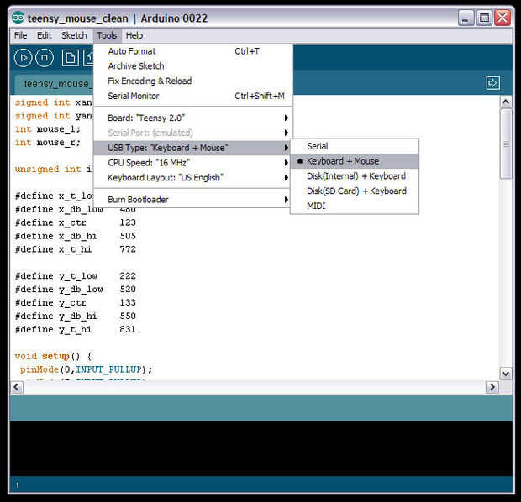
Task: Click 'int mouse_l;' declaration line
Action: coord(48,129)
